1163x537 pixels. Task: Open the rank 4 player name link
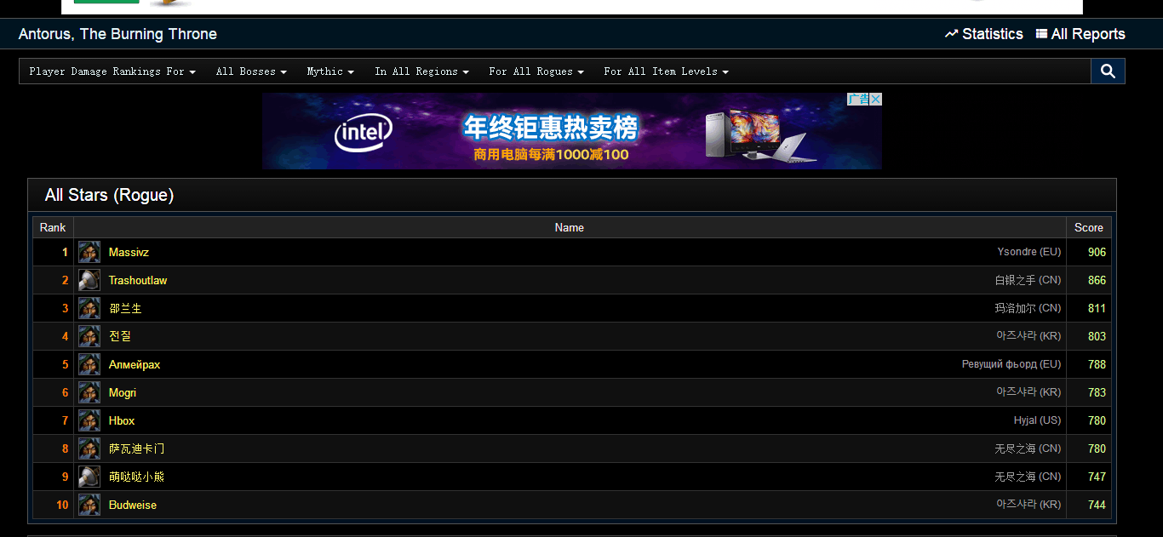click(x=120, y=337)
